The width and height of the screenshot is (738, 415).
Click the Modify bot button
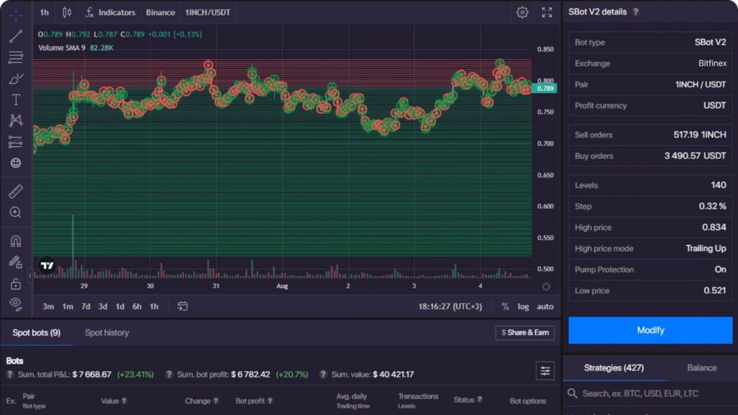tap(651, 330)
